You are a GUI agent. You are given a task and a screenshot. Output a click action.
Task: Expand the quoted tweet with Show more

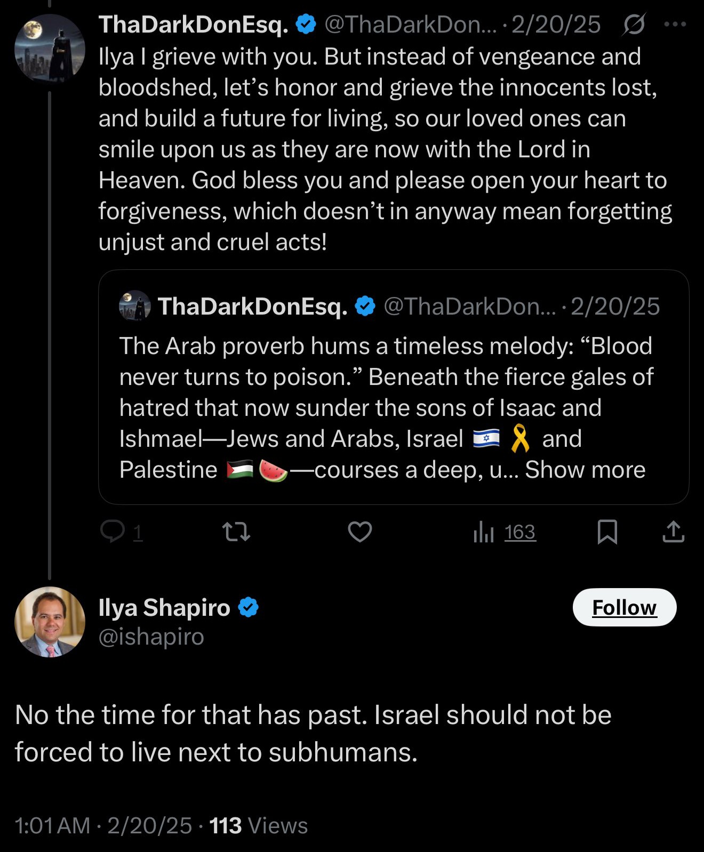coord(585,470)
